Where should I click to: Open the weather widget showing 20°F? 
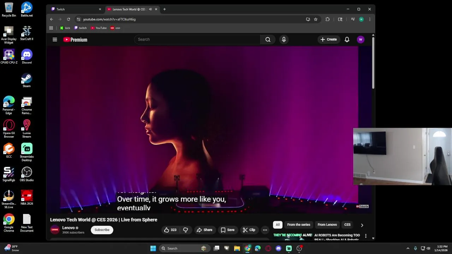[11, 248]
